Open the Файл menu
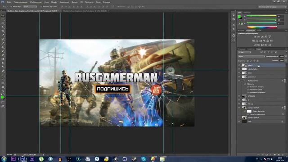Viewport: 288px width, 162px height. 9,2
